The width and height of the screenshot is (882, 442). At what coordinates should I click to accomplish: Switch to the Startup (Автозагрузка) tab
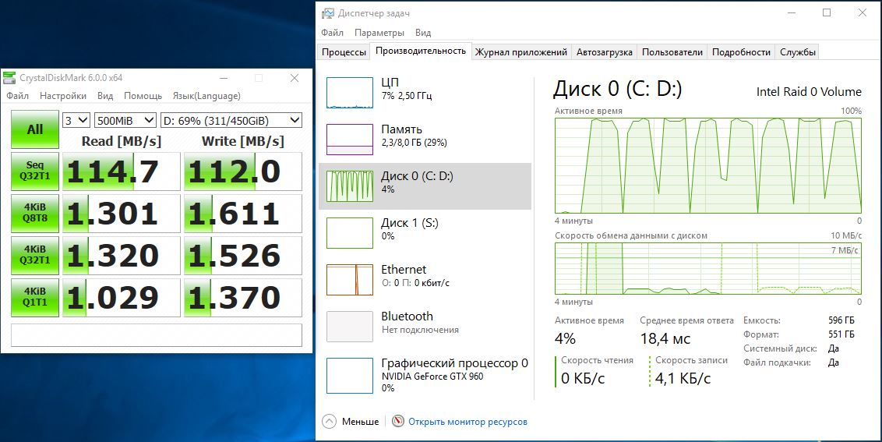click(x=604, y=52)
